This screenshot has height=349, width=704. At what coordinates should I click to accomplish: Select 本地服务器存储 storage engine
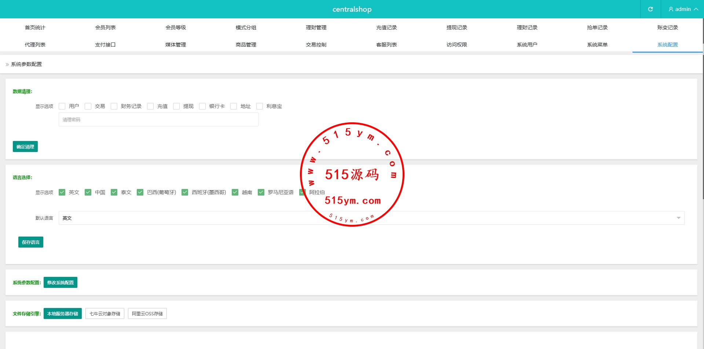pos(63,313)
